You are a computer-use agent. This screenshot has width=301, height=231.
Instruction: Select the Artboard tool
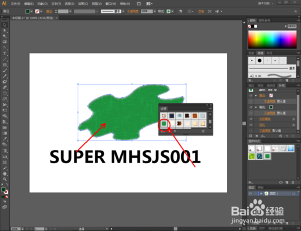pyautogui.click(x=5, y=162)
